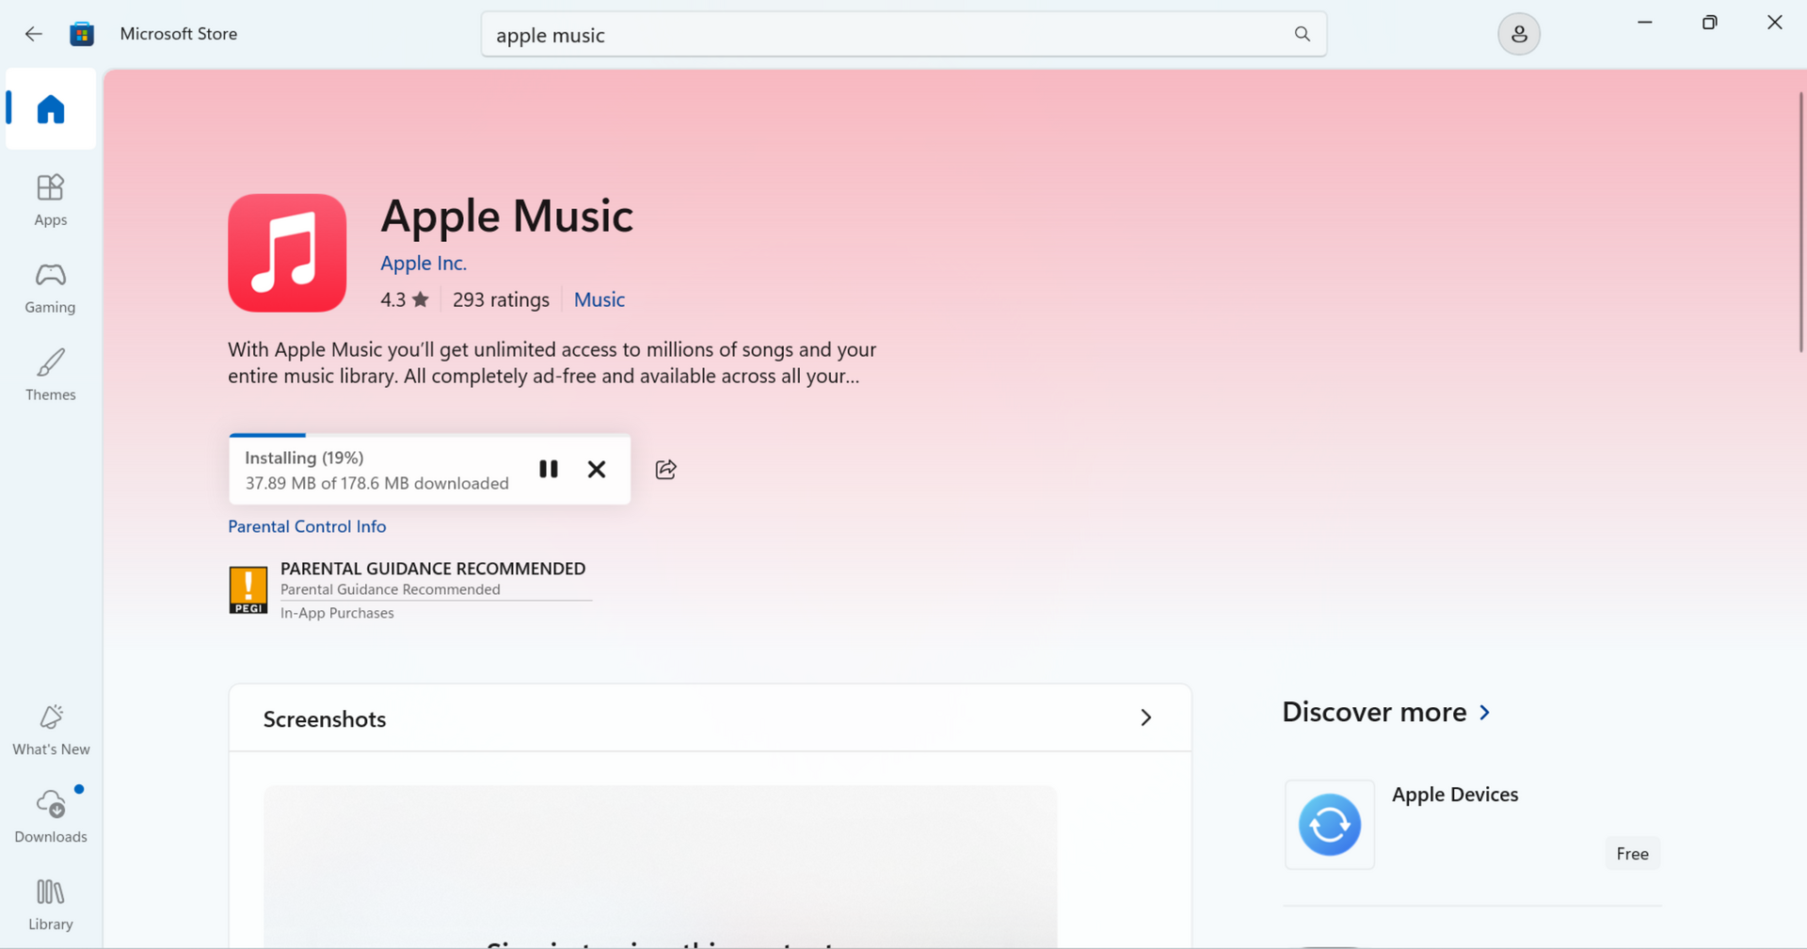The height and width of the screenshot is (949, 1807).
Task: Open the user account profile icon
Action: tap(1519, 34)
